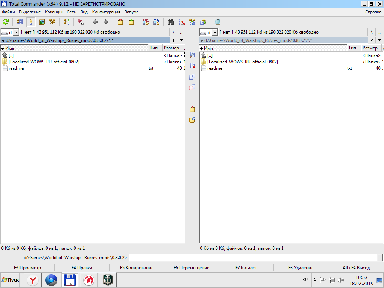This screenshot has height=288, width=384.
Task: Click new folder icon in middle bar
Action: coord(192,120)
